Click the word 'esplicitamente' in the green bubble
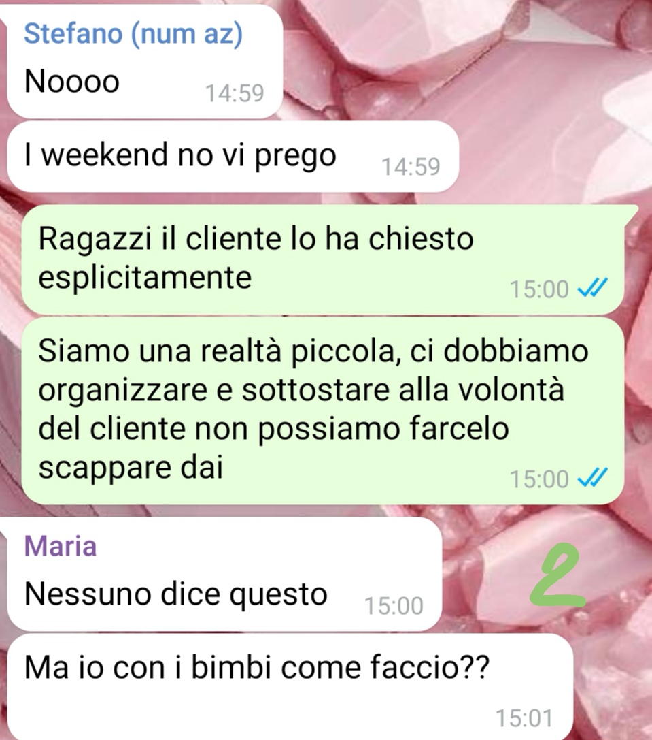Screen dimensions: 652x740 [x=145, y=278]
